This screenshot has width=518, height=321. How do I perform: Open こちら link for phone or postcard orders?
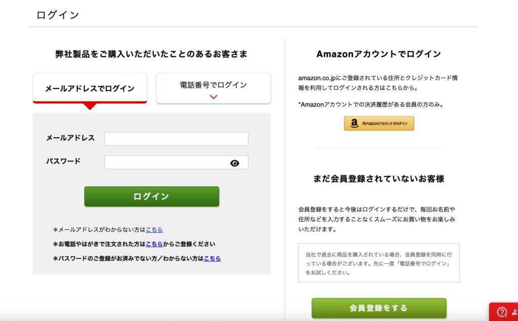coord(154,244)
